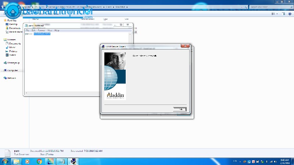Click Computer in the address breadcrumb

[x=26, y=7]
